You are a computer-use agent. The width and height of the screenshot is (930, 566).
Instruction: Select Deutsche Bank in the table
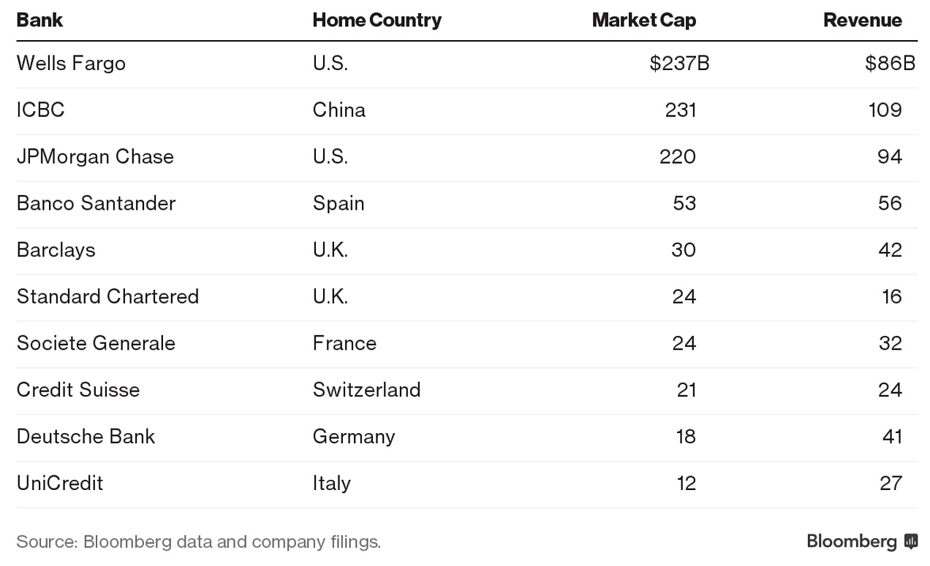(86, 437)
